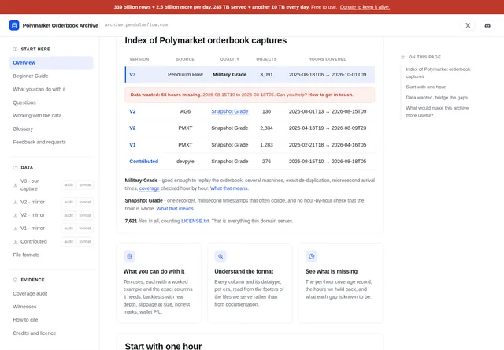This screenshot has width=504, height=350.
Task: Open the format badge for sidebar Contributed
Action: pos(85,241)
